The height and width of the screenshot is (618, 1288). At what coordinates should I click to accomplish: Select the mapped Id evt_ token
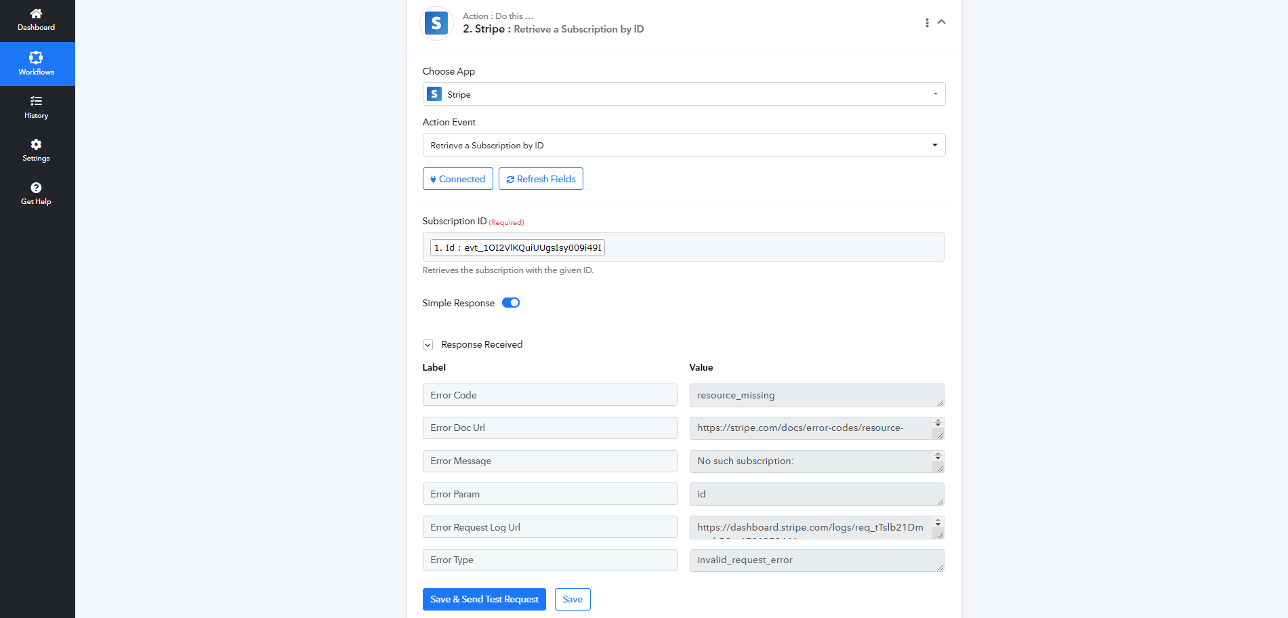518,247
